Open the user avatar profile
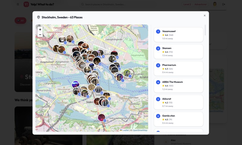 click(x=215, y=4)
